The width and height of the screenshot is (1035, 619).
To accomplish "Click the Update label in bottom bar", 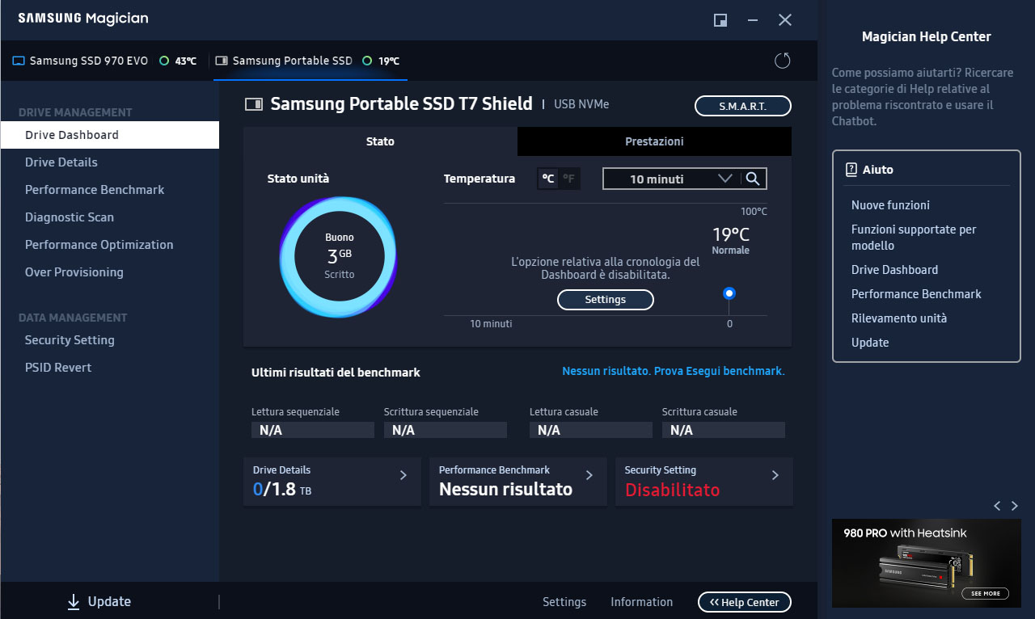I will [x=109, y=601].
